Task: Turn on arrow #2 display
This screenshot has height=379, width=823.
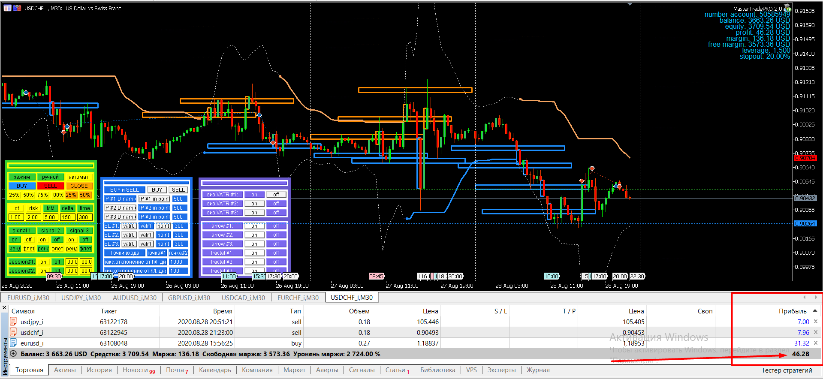Action: click(254, 235)
